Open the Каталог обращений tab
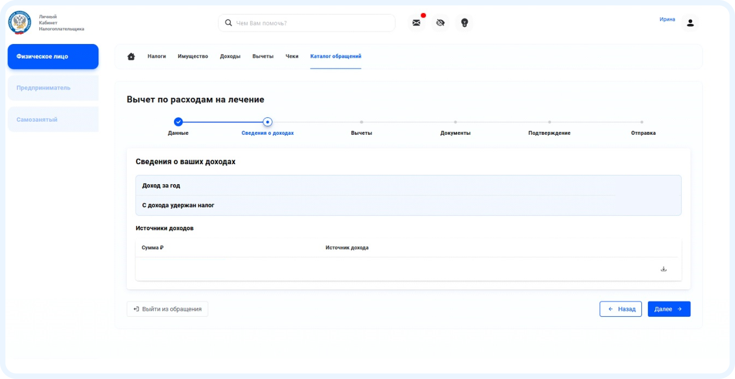Screen dimensions: 735x379 (335, 56)
